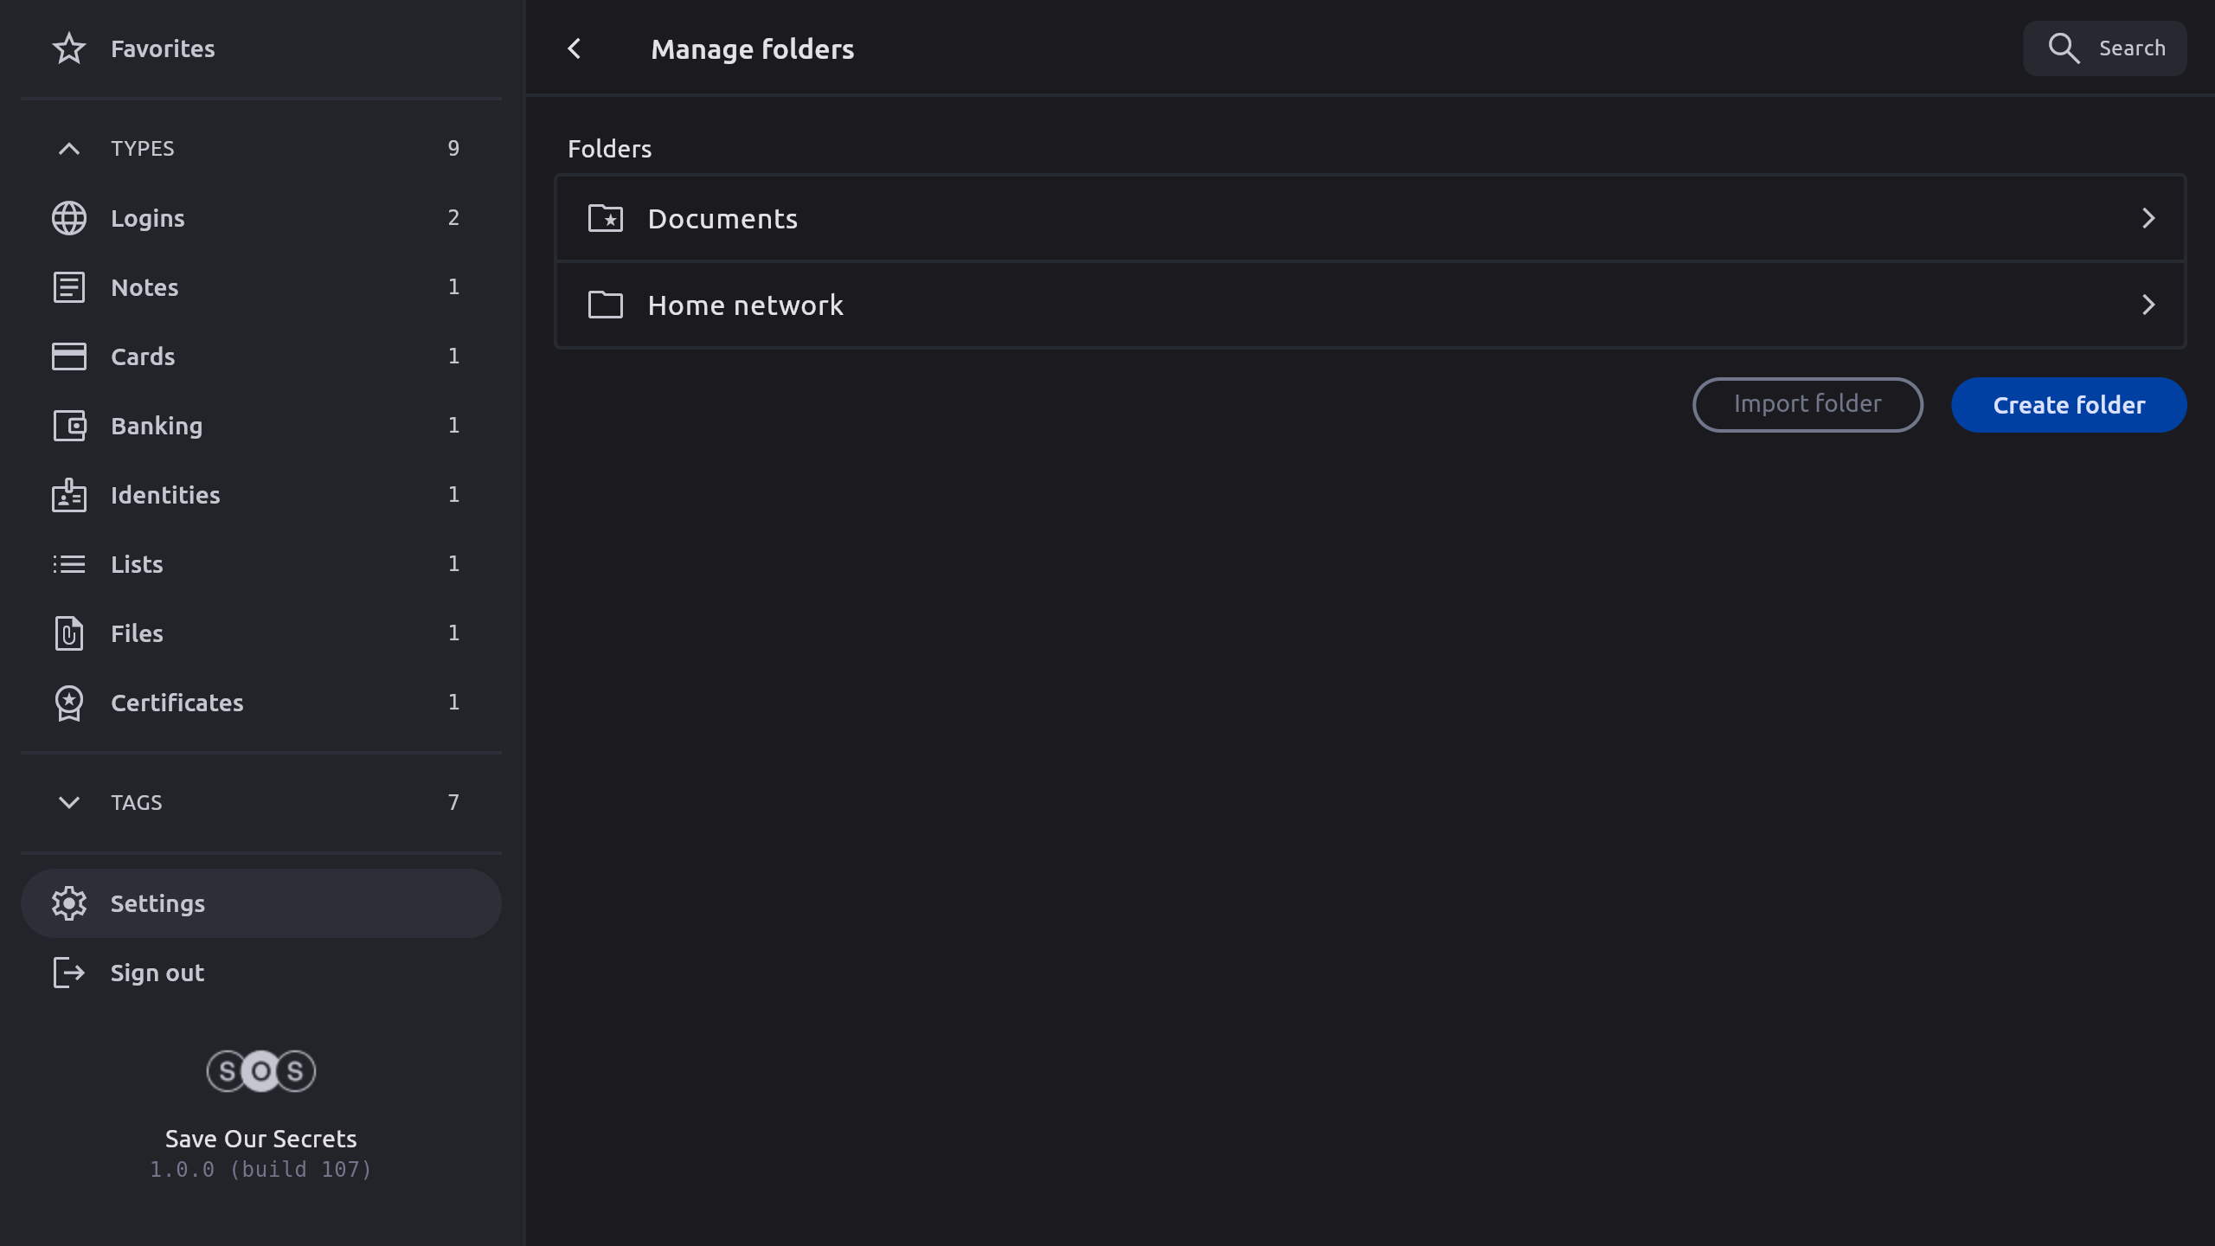This screenshot has height=1246, width=2215.
Task: Choose Sign out in the sidebar
Action: (156, 973)
